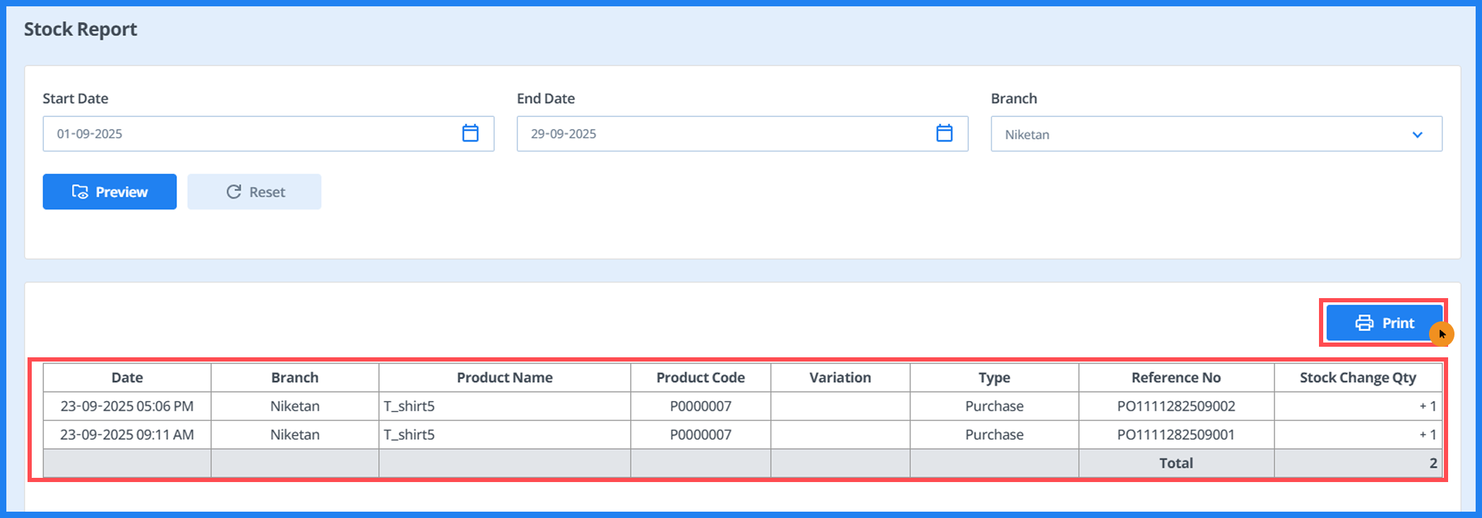Open the Niketan branch selection box
1482x518 pixels.
coord(1200,134)
